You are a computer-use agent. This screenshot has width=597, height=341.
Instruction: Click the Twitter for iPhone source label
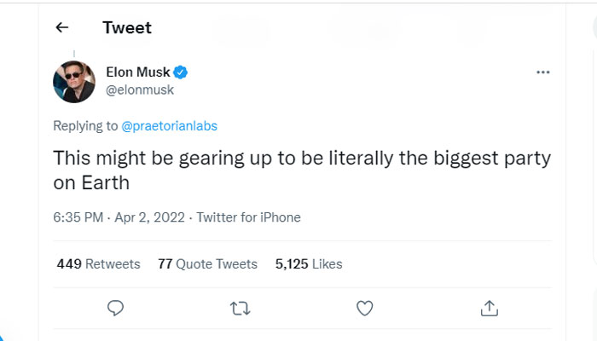pos(249,217)
